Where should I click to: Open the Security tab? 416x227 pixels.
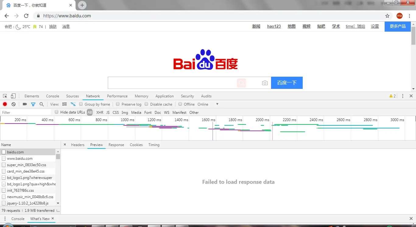[x=187, y=96]
